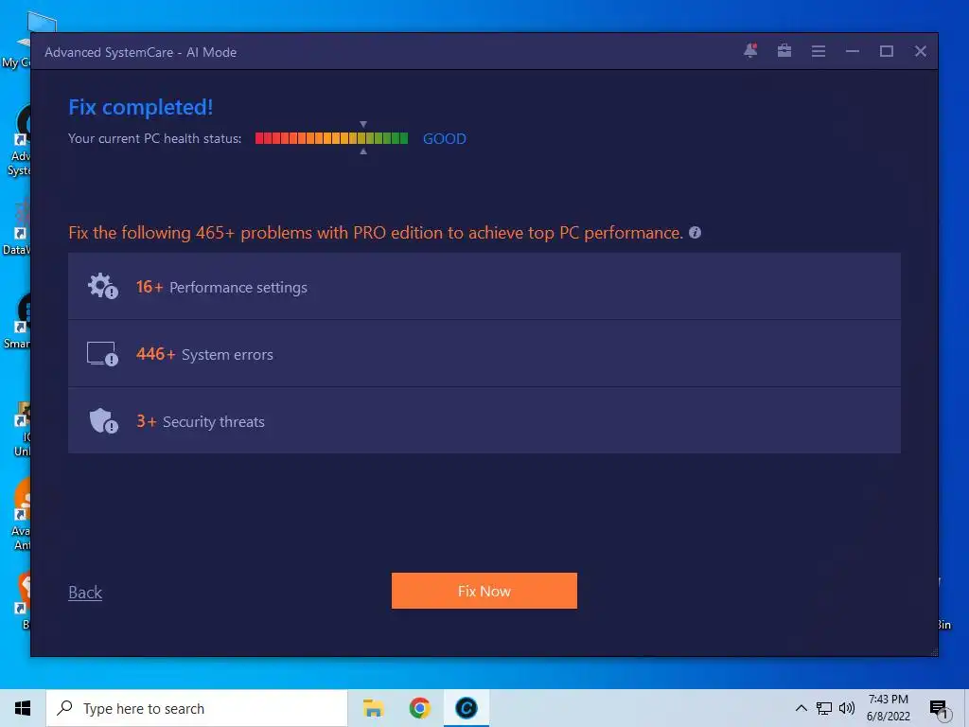Open the Windows Start menu

pos(23,708)
